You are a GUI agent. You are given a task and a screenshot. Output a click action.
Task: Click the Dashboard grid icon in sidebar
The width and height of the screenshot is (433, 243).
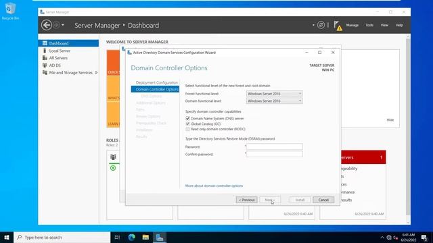tap(45, 43)
